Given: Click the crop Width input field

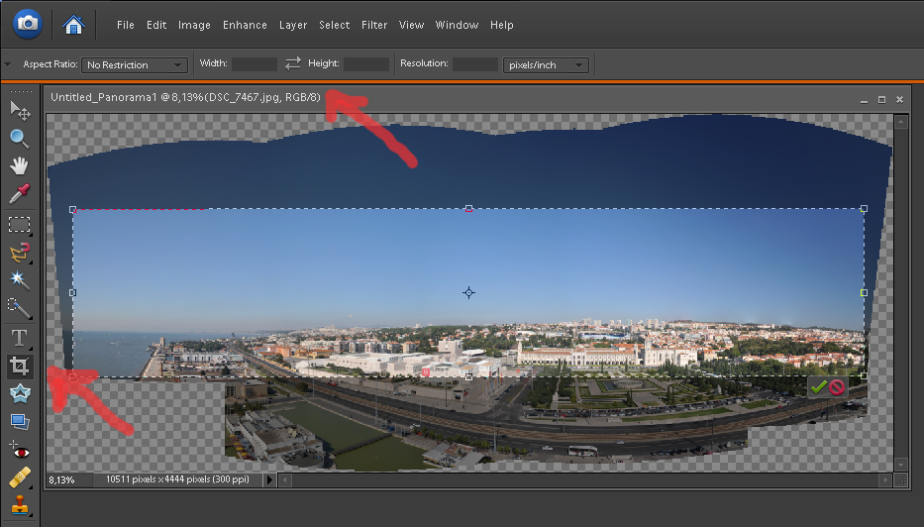Looking at the screenshot, I should (255, 64).
